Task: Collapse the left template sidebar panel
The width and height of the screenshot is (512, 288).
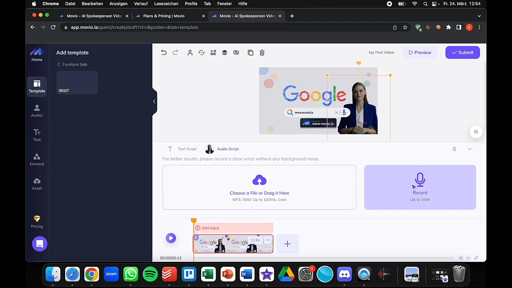Action: point(154,102)
